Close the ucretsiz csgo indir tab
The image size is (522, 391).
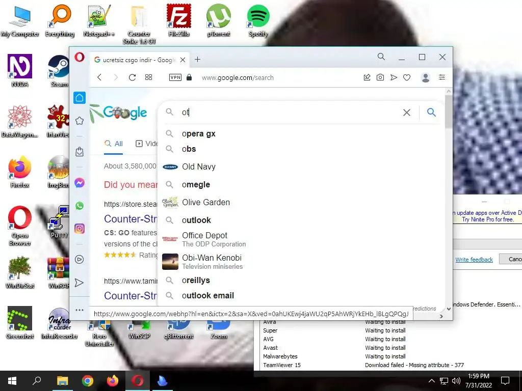tap(183, 60)
